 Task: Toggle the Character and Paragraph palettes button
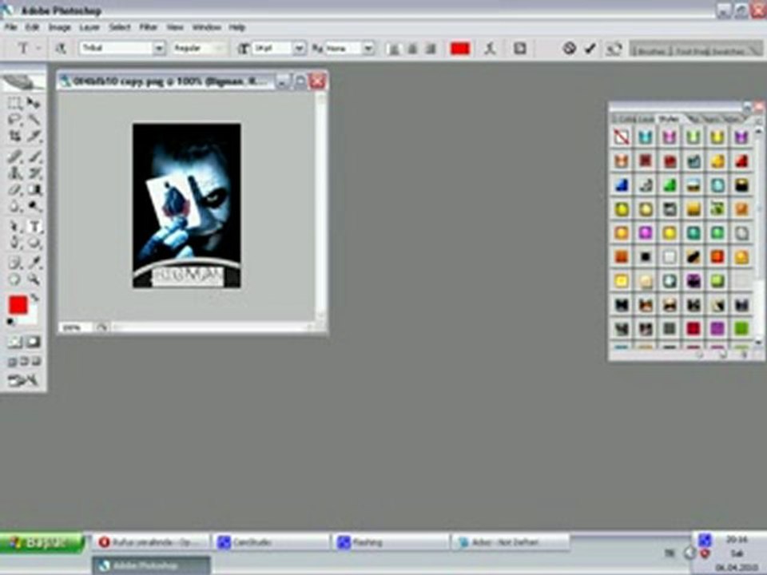519,49
